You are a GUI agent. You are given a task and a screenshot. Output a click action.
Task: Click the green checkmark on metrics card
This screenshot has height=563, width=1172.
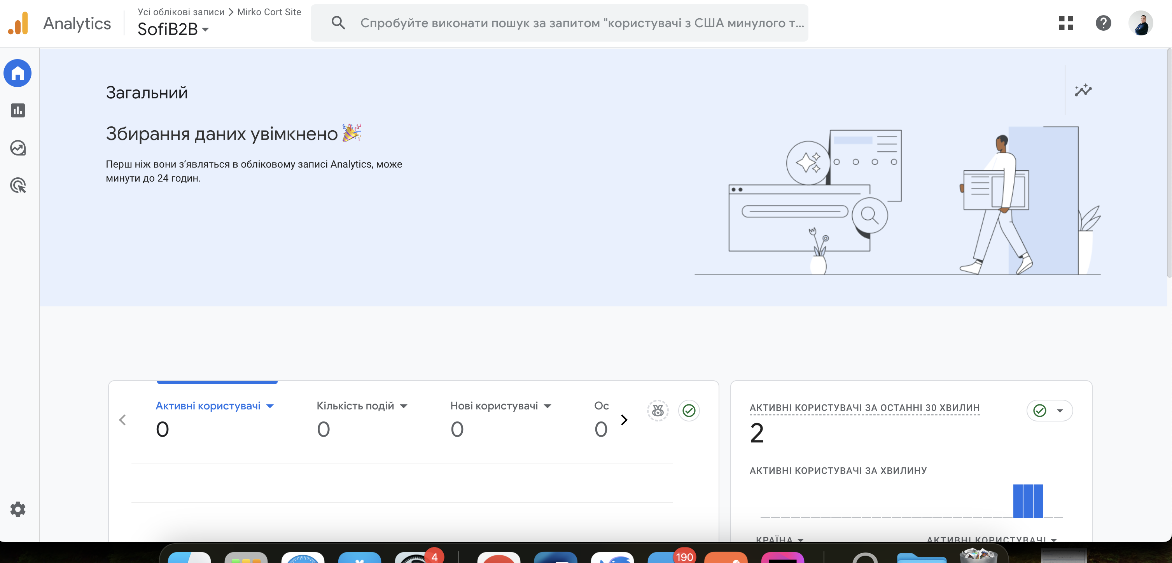(x=689, y=411)
